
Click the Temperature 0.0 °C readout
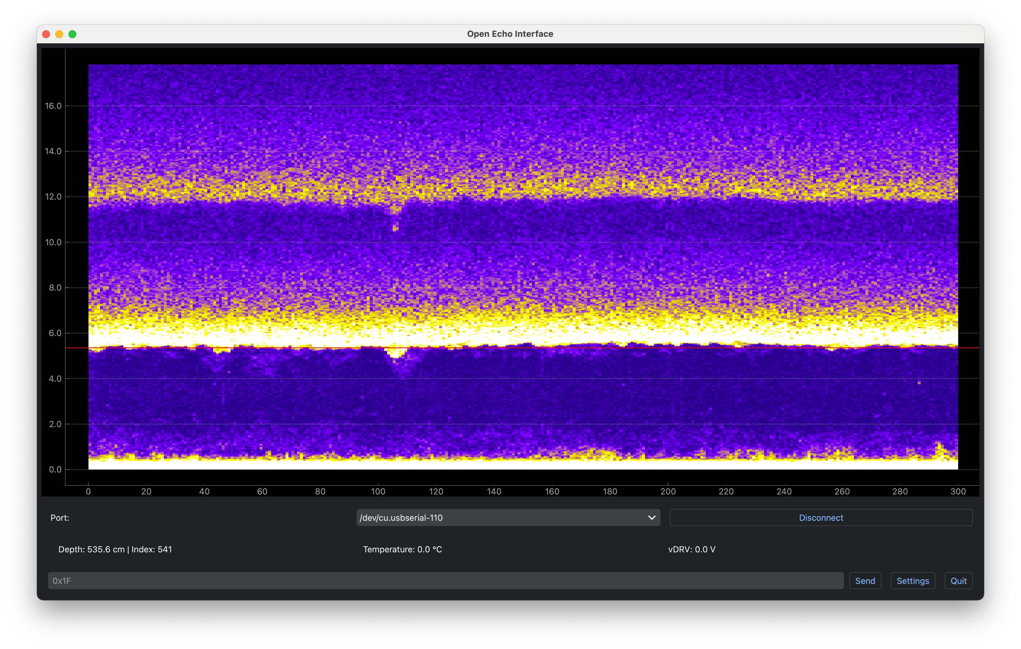402,549
